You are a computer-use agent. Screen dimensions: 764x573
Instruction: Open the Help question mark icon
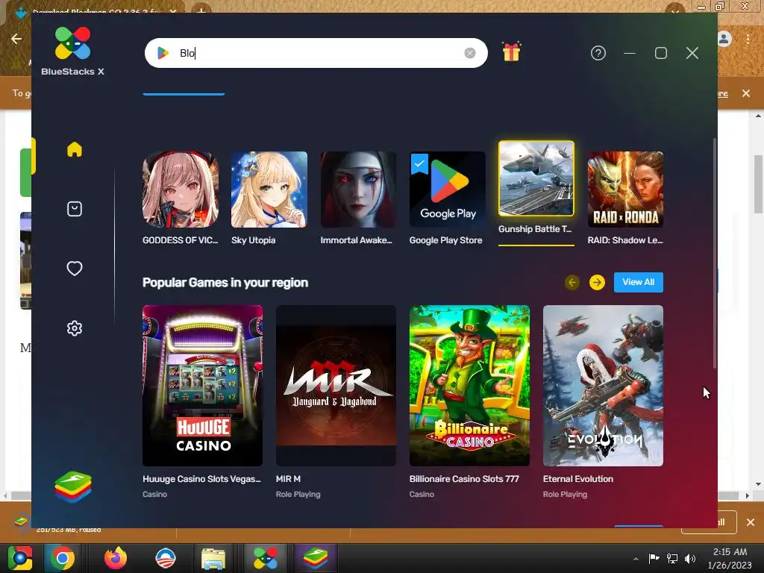[x=598, y=53]
